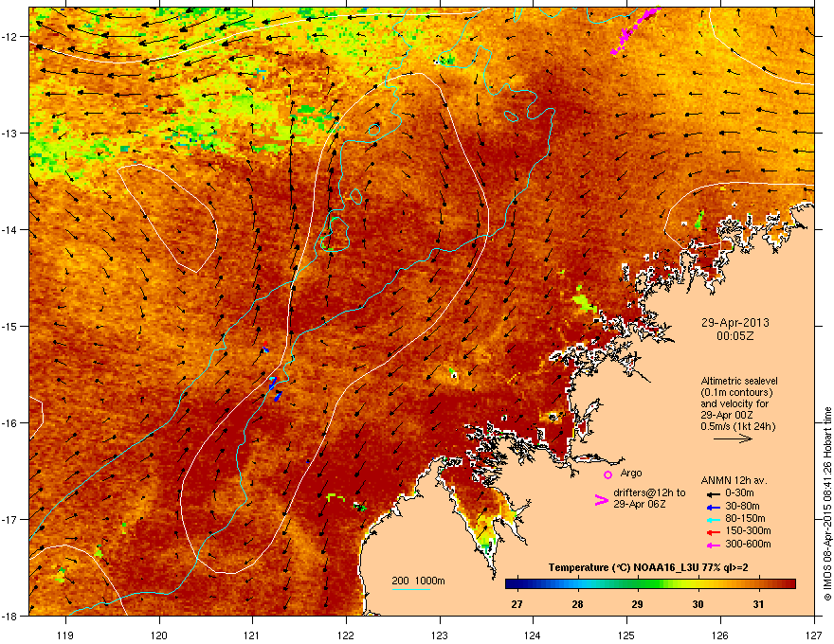Click the cyan 200 1000m isobath legend line
Image resolution: width=834 pixels, height=644 pixels.
click(411, 589)
